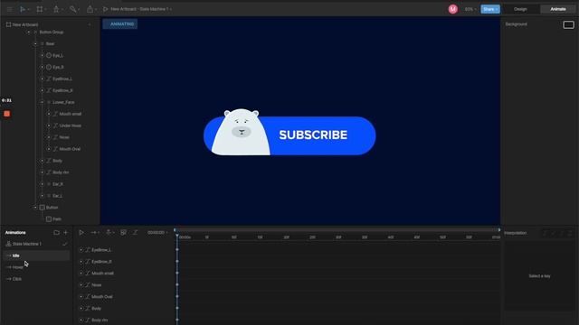This screenshot has width=579, height=325.
Task: Collapse the Lower_Face group
Action: (x=43, y=102)
